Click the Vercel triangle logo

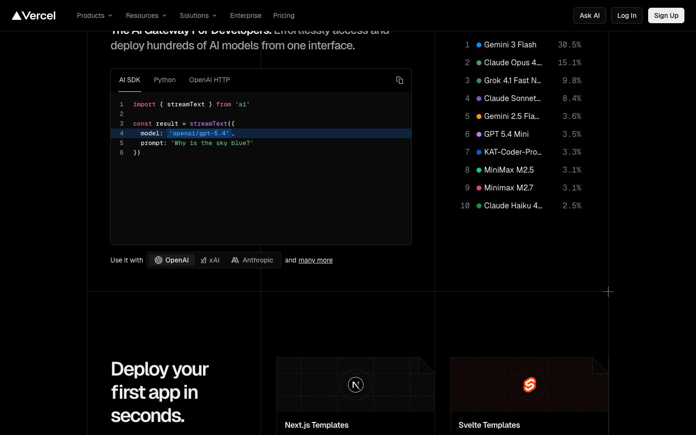tap(17, 15)
